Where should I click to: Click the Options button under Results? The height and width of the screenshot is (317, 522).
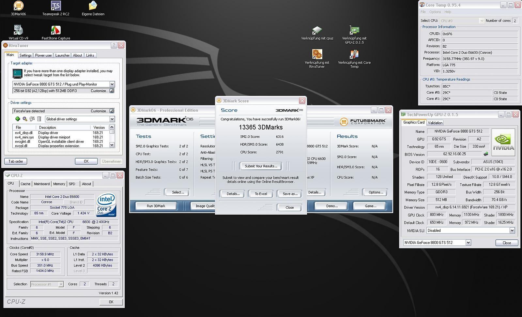(376, 192)
